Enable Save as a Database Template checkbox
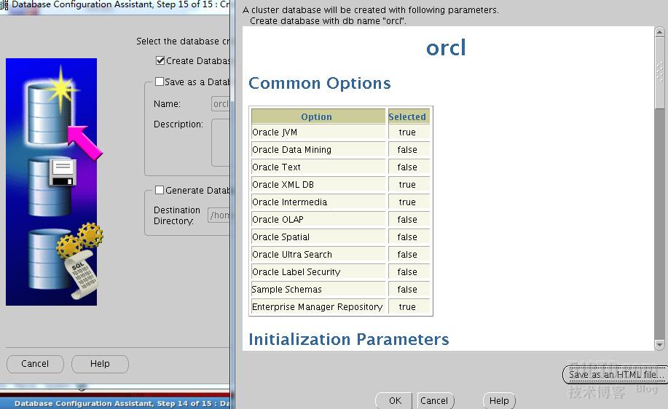The height and width of the screenshot is (409, 668). pos(160,82)
